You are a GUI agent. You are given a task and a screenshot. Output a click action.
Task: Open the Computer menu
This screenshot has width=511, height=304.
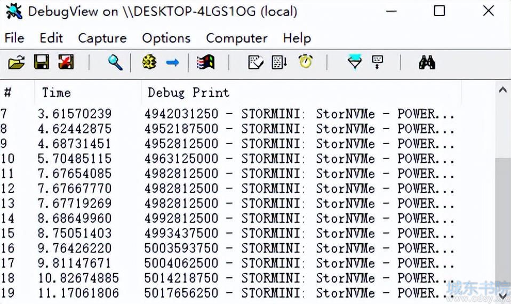click(237, 38)
